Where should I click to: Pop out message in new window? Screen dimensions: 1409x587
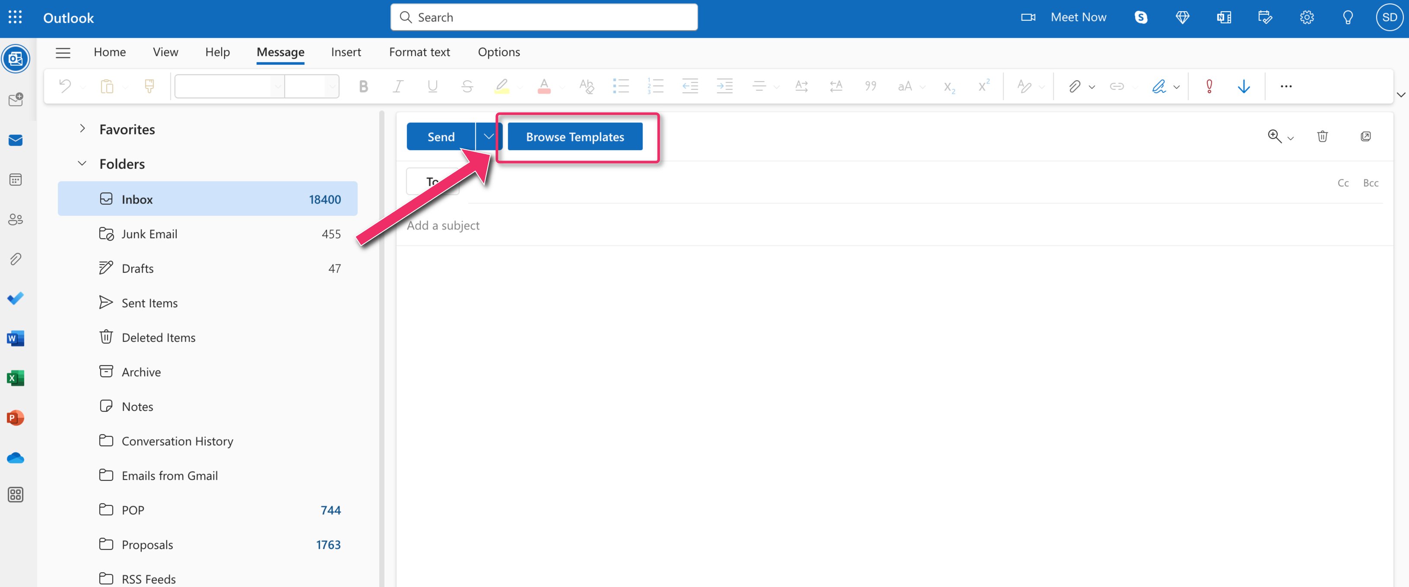1365,137
